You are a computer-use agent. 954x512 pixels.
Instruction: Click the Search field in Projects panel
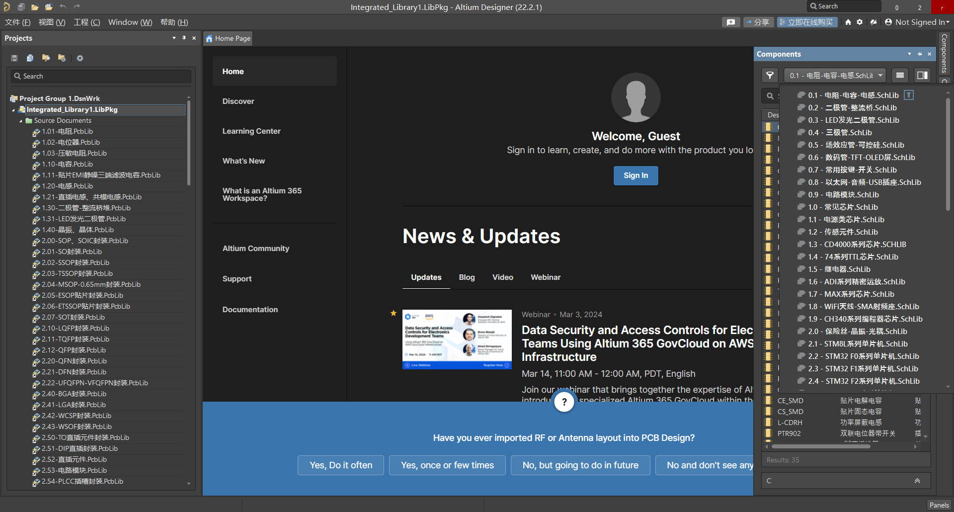(x=101, y=76)
